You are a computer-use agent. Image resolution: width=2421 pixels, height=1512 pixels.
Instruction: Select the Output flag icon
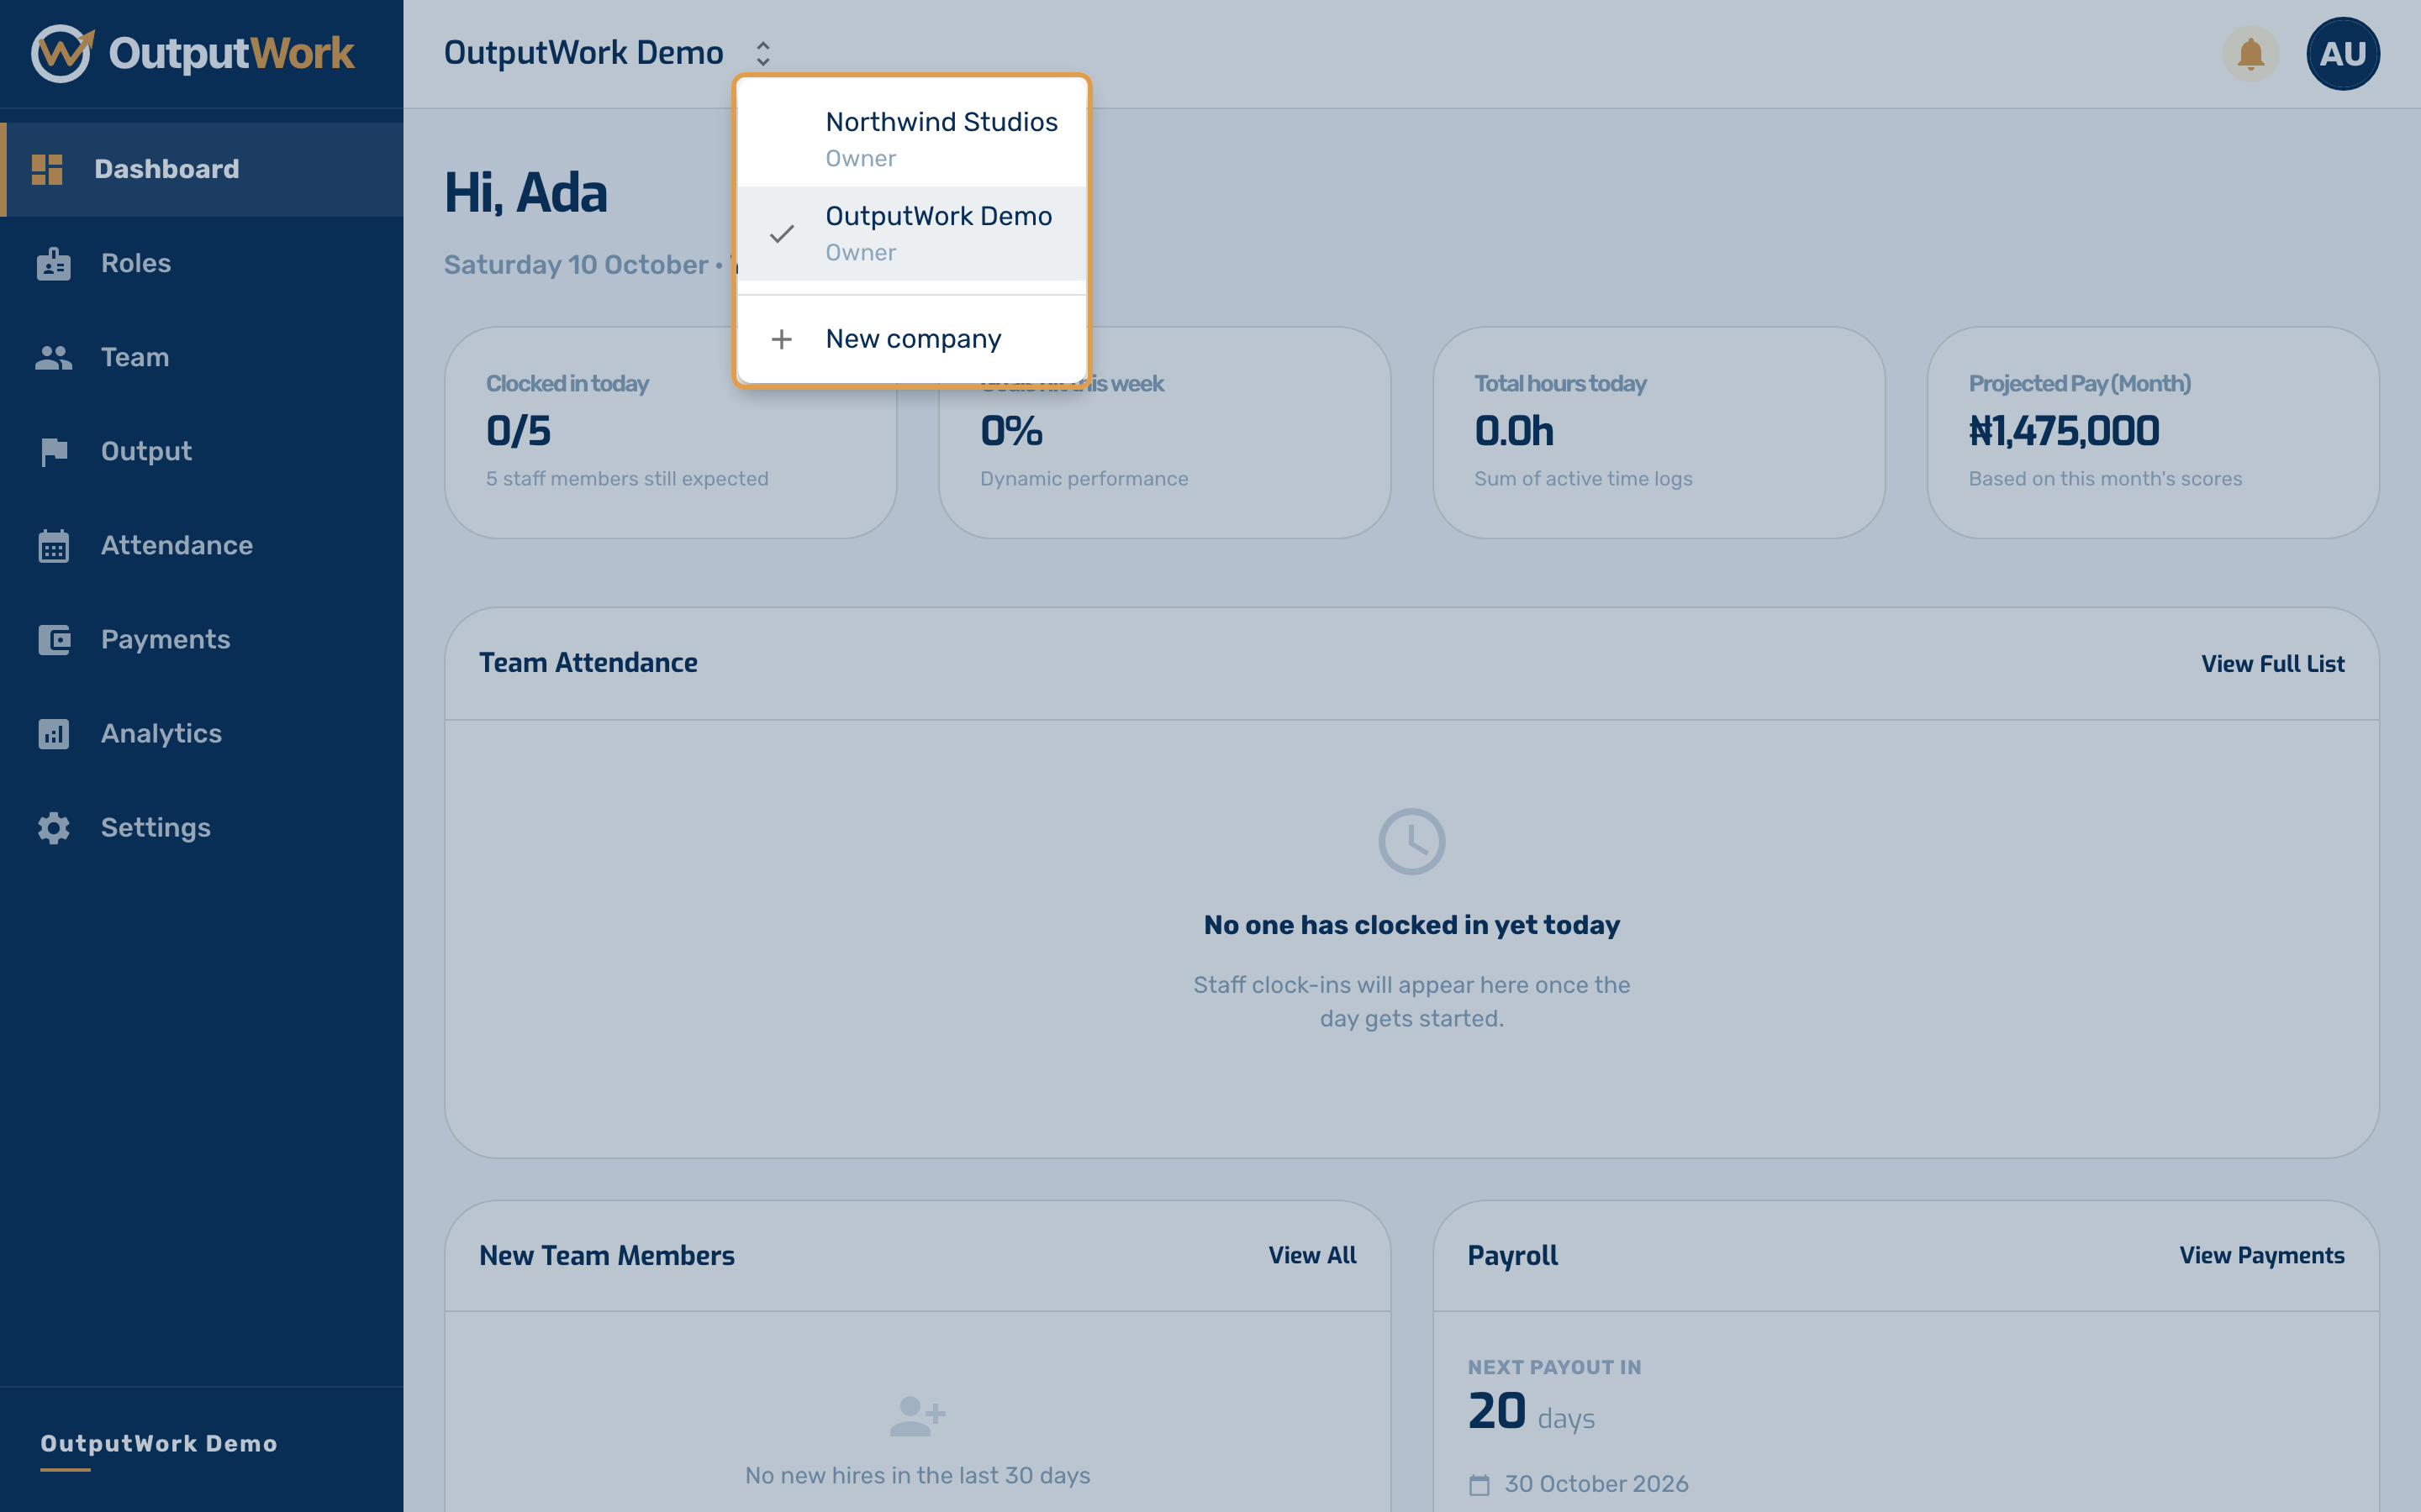click(x=54, y=452)
